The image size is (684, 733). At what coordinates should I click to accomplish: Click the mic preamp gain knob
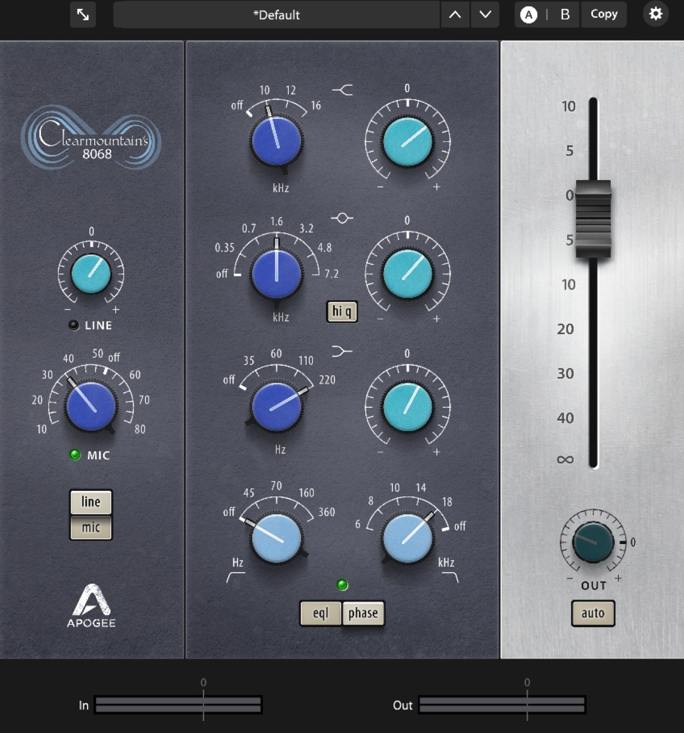click(91, 406)
